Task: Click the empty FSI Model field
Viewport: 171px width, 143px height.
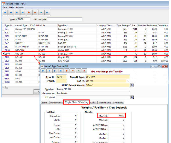Action: (x=93, y=97)
